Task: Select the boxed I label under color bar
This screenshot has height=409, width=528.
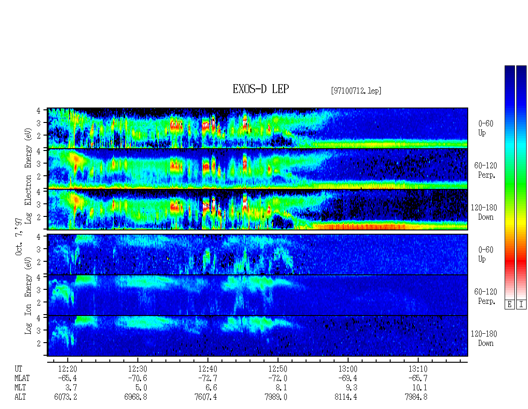Action: coord(521,305)
